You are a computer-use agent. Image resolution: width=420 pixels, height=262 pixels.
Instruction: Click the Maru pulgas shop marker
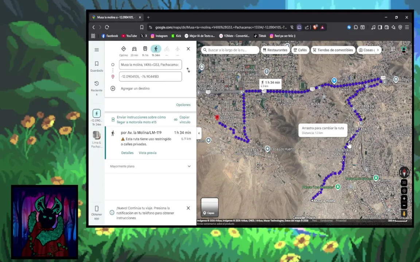334,80
